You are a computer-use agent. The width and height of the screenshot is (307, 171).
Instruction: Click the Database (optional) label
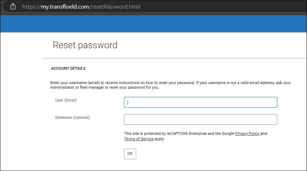(x=73, y=118)
